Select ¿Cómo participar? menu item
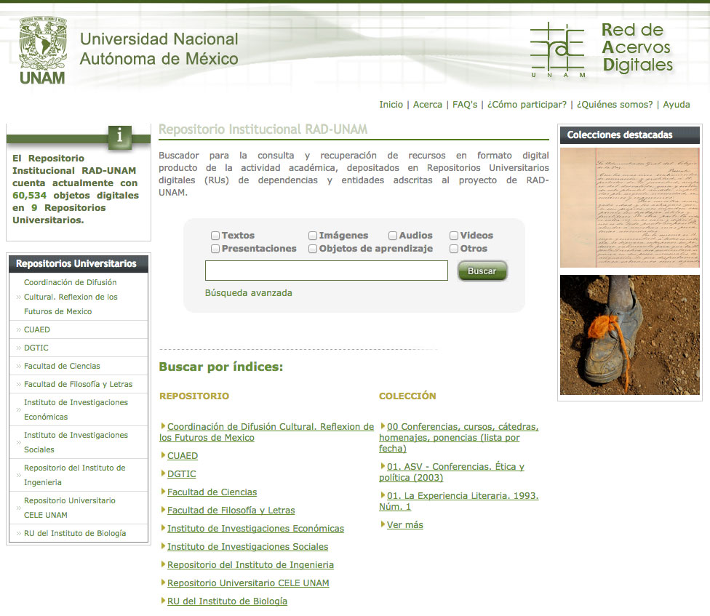Image resolution: width=710 pixels, height=616 pixels. [527, 105]
